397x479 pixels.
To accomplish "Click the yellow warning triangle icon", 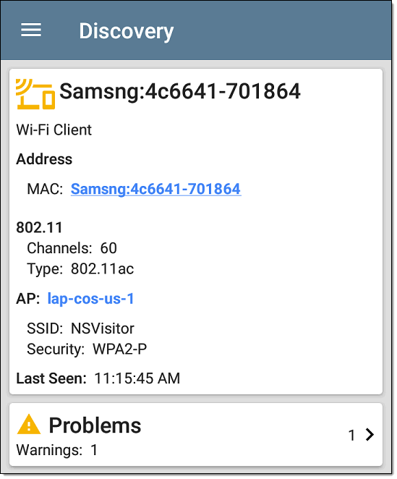I will [29, 424].
